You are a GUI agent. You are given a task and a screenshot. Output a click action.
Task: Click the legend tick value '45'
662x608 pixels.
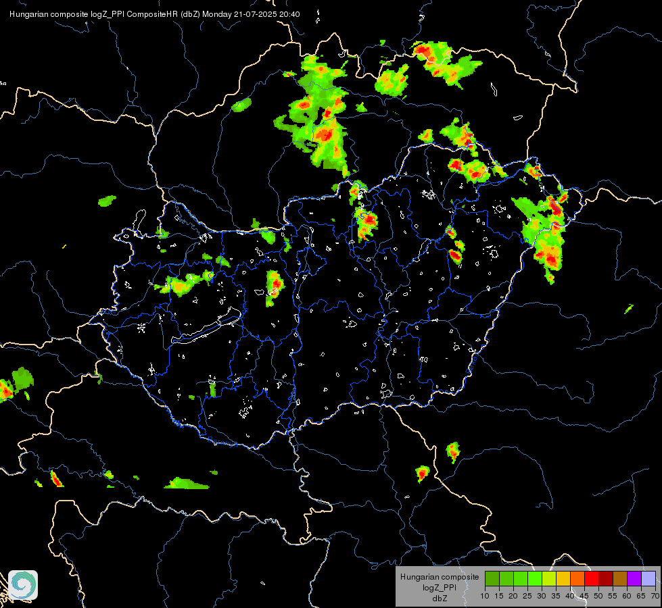pyautogui.click(x=584, y=597)
